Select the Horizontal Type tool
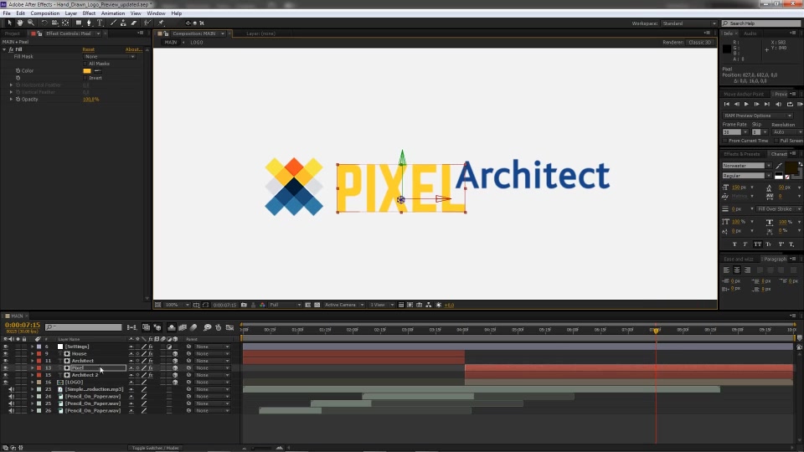804x452 pixels. tap(100, 23)
